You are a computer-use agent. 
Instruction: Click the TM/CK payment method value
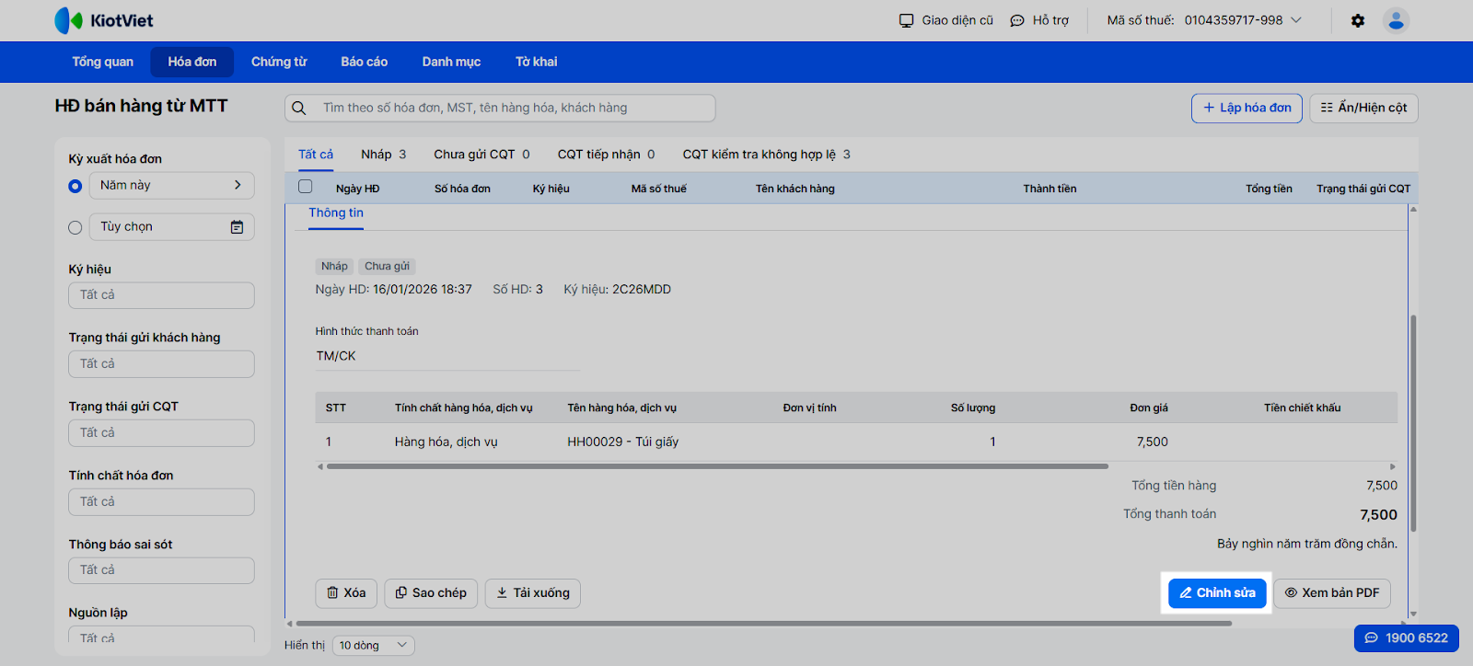click(336, 357)
